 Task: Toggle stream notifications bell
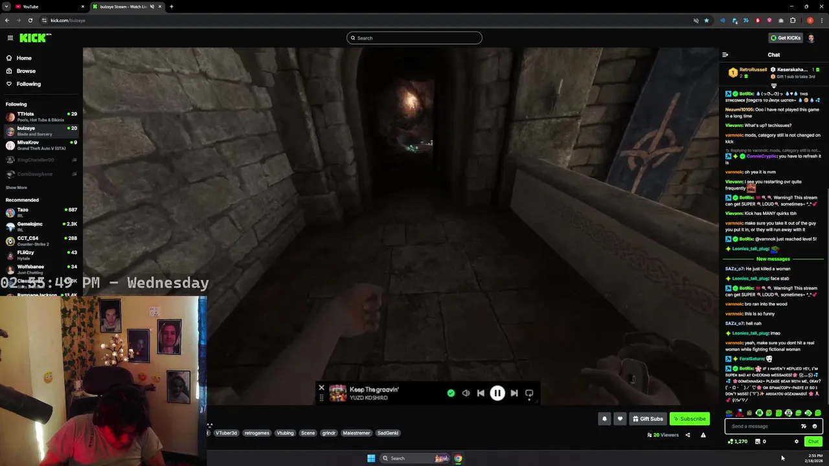[x=604, y=419]
